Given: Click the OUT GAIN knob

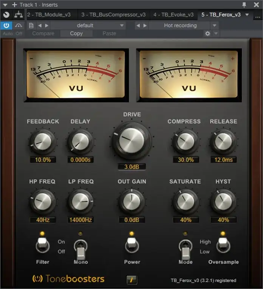Looking at the screenshot, I should coord(131,202).
